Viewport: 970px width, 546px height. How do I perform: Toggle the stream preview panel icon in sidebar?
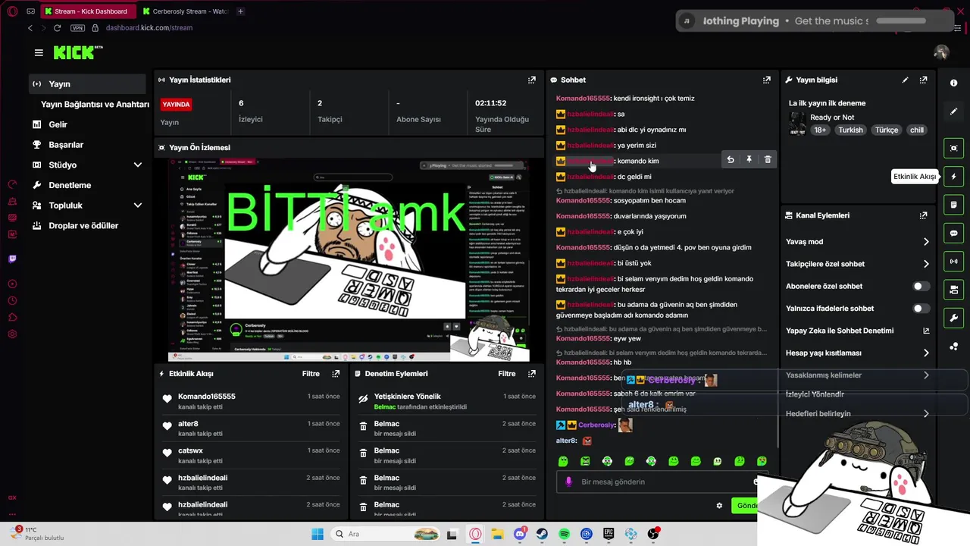[953, 148]
